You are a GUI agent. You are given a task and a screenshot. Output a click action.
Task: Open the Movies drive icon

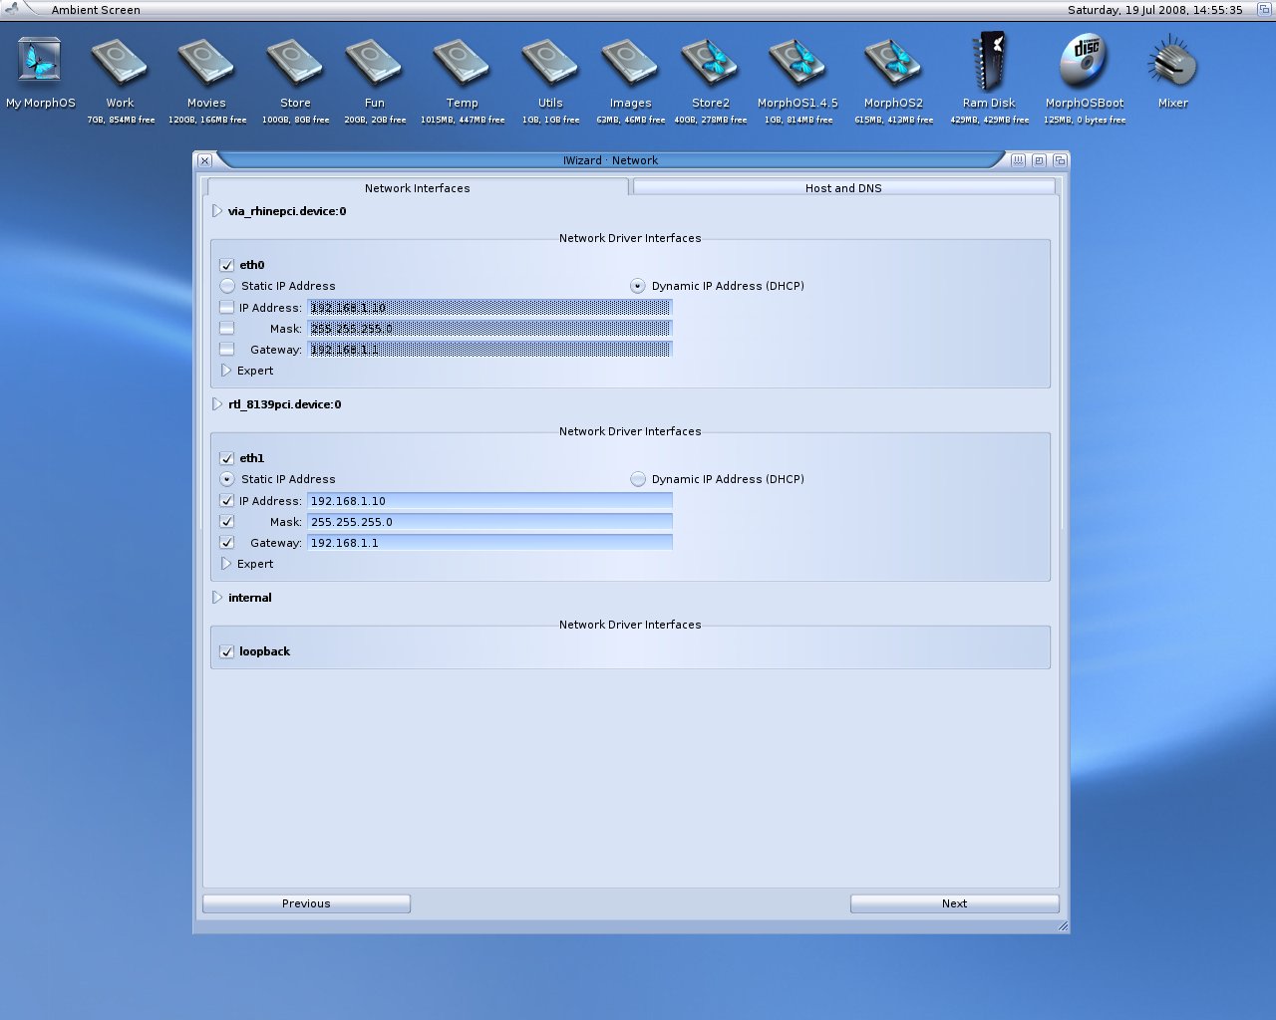[206, 63]
